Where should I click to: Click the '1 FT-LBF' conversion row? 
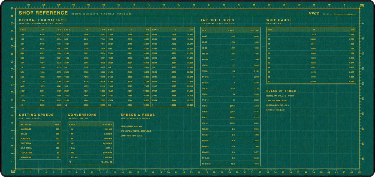pos(91,157)
